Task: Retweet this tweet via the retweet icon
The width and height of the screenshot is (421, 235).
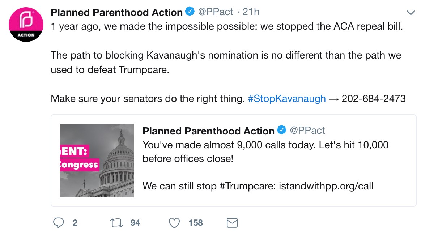Action: coord(116,223)
